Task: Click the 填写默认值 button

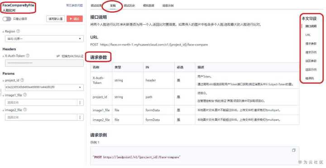Action: click(56, 19)
